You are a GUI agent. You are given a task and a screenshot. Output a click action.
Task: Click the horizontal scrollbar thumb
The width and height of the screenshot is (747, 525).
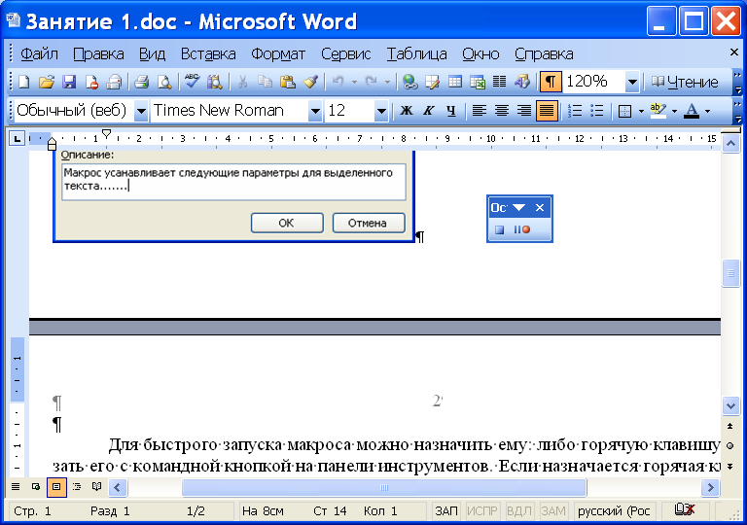(384, 487)
